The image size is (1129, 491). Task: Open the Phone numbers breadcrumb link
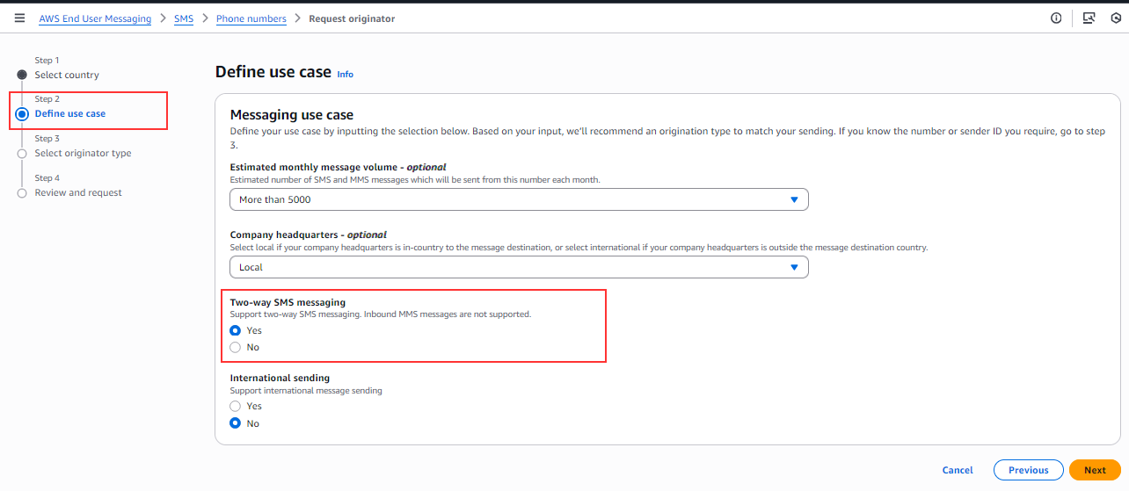pos(251,19)
